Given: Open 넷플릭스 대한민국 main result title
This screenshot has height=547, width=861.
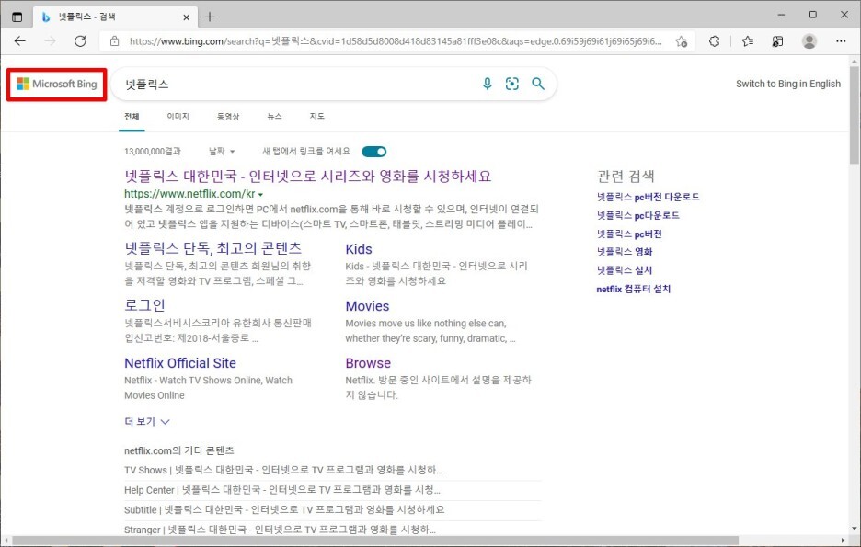Looking at the screenshot, I should (307, 177).
